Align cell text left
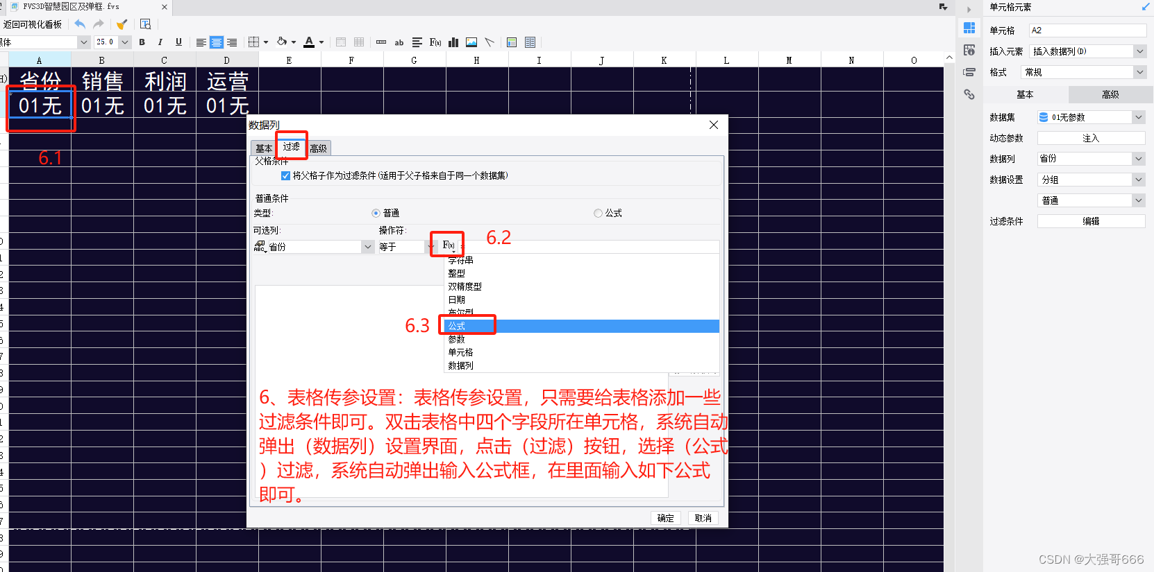Screen dimensions: 1154x572 [x=201, y=42]
